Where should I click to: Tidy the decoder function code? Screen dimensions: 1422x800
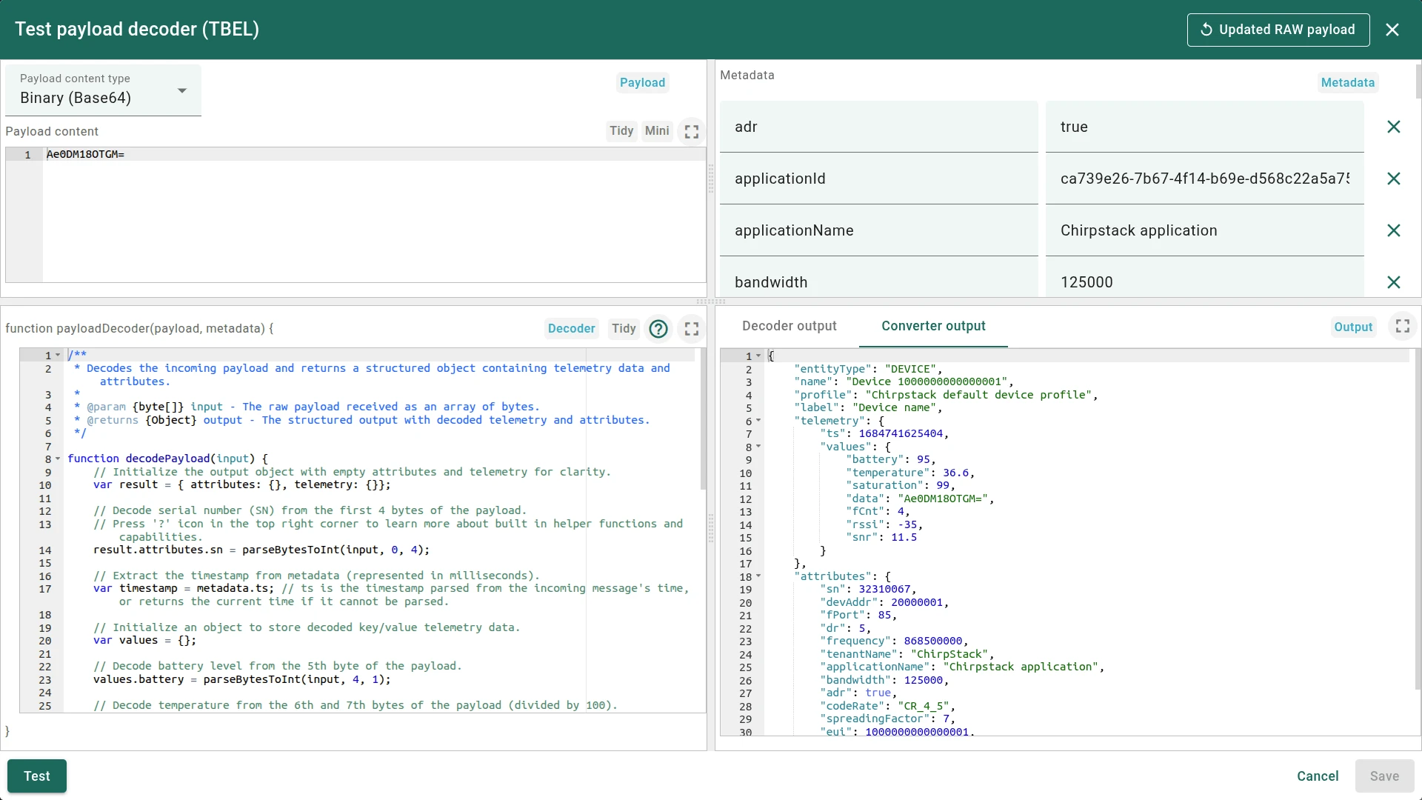624,329
